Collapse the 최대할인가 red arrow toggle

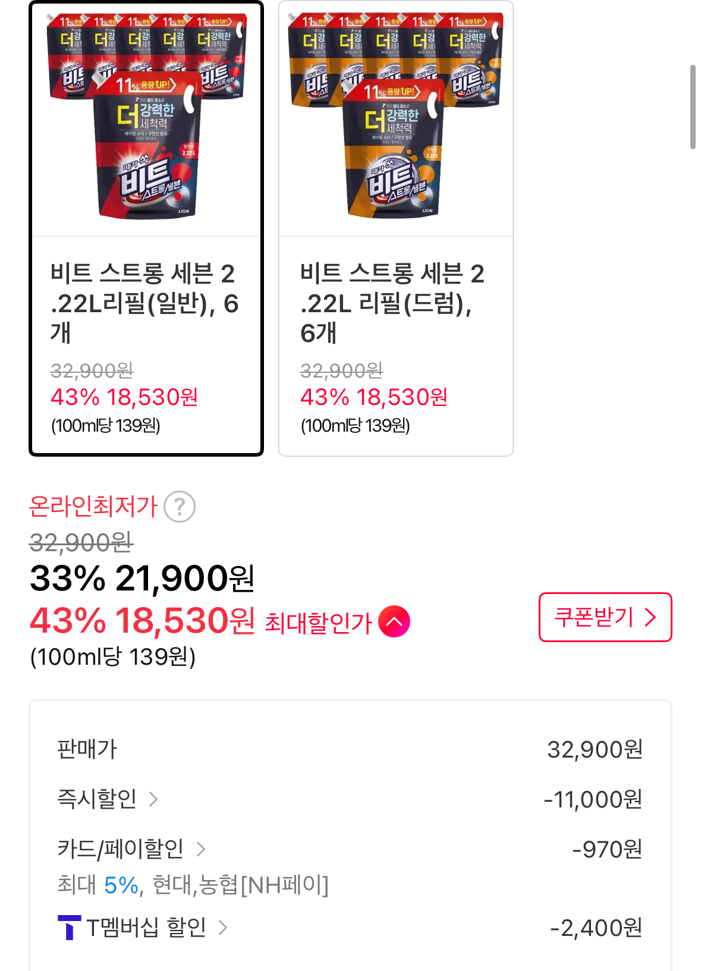pyautogui.click(x=394, y=621)
